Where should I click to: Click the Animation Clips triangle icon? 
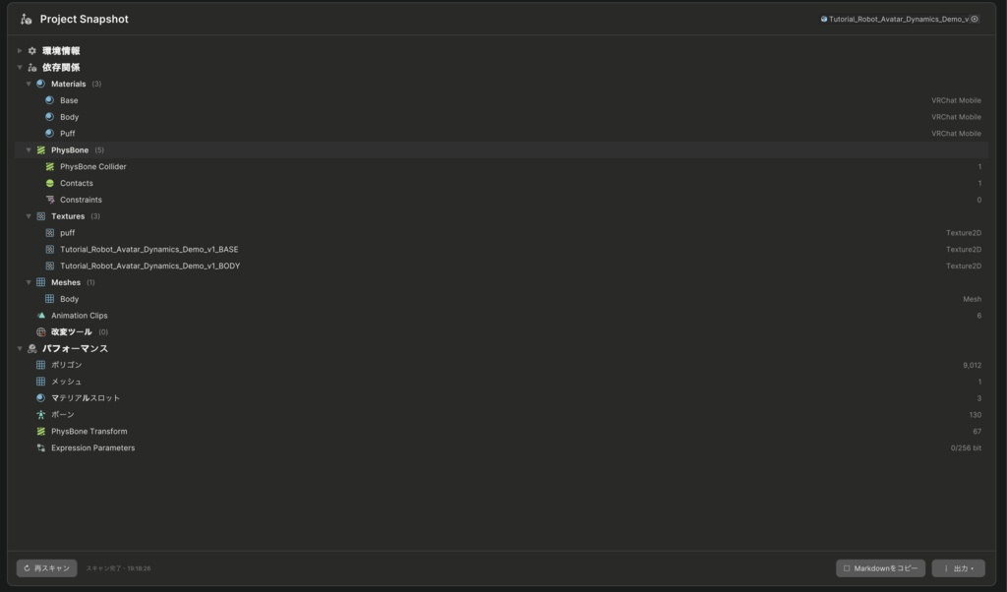click(x=40, y=316)
